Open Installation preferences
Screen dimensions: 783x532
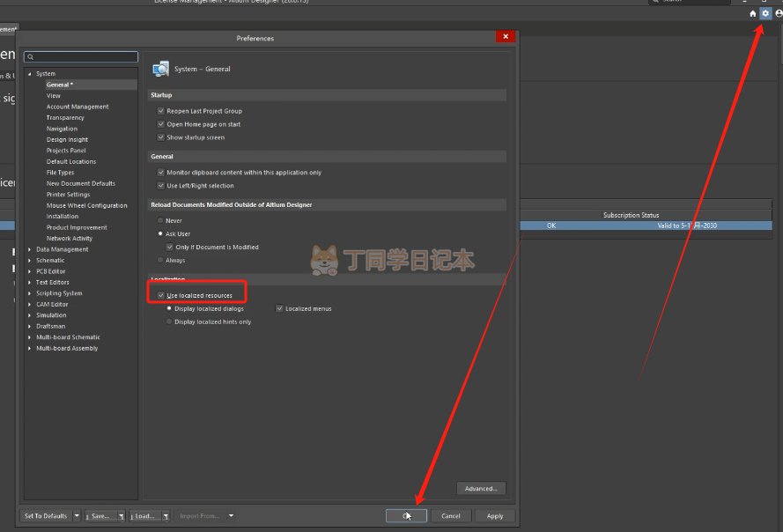tap(62, 217)
